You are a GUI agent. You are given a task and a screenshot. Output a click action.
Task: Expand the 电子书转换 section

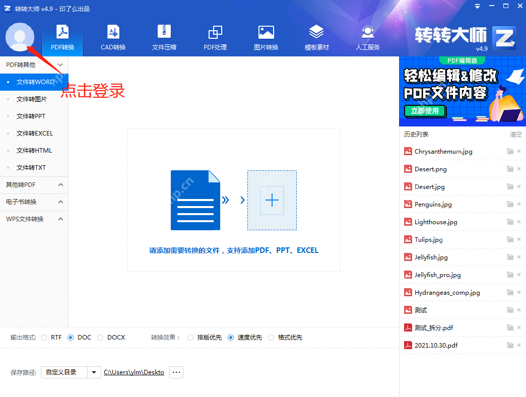34,202
